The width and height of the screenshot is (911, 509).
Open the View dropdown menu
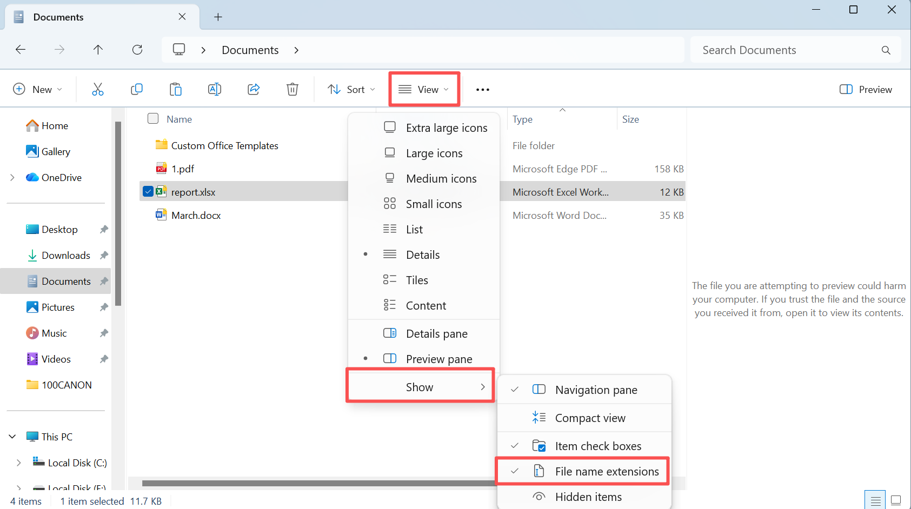tap(424, 89)
